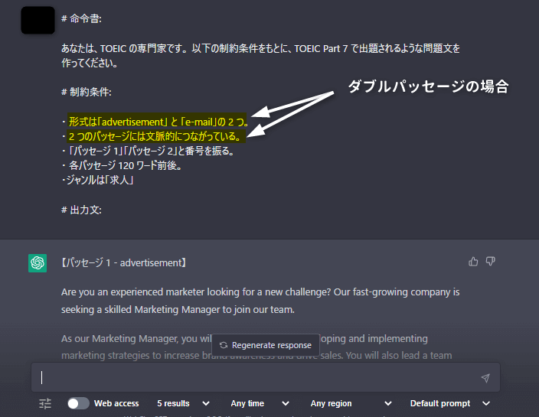This screenshot has height=417, width=539.
Task: Open the filter settings sliders icon
Action: 45,403
